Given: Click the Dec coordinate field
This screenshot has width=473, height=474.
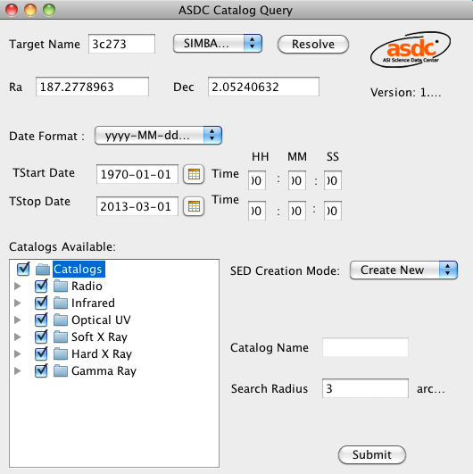Looking at the screenshot, I should pyautogui.click(x=263, y=87).
